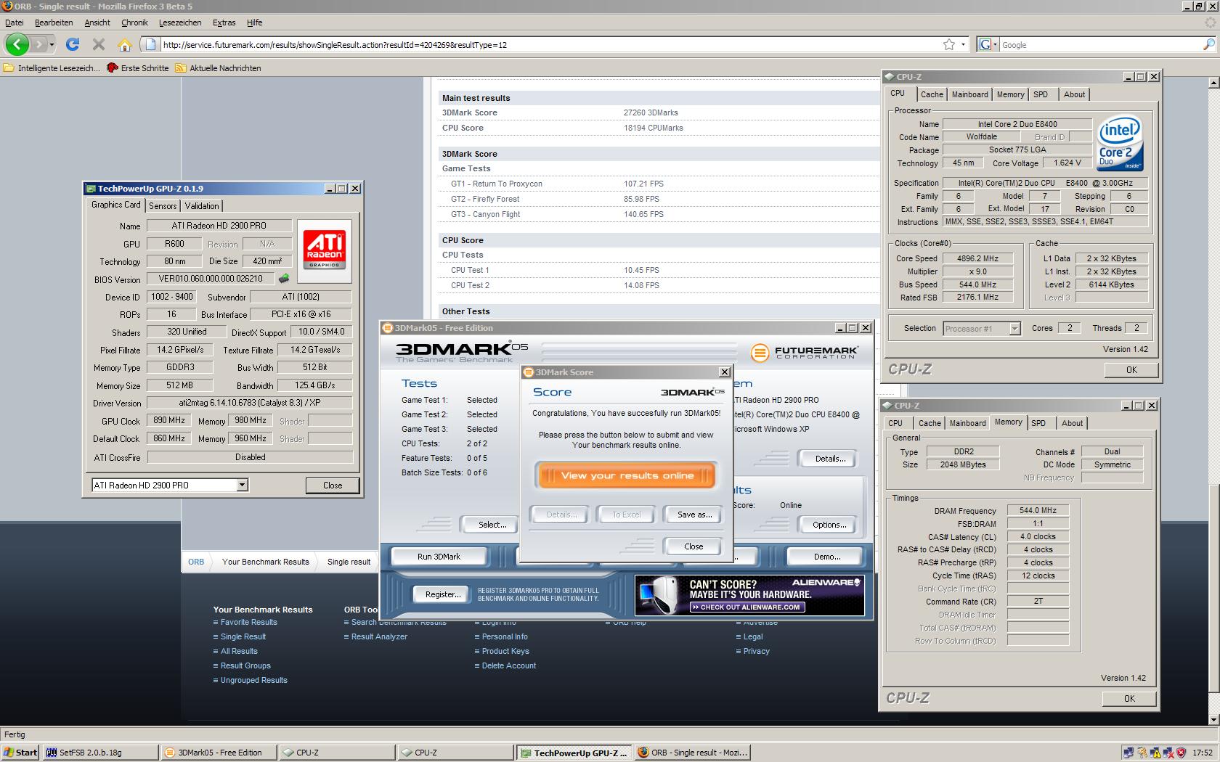The image size is (1220, 762).
Task: Click GPU-Z Name field ATI Radeon HD 2900 PRO
Action: pyautogui.click(x=219, y=226)
